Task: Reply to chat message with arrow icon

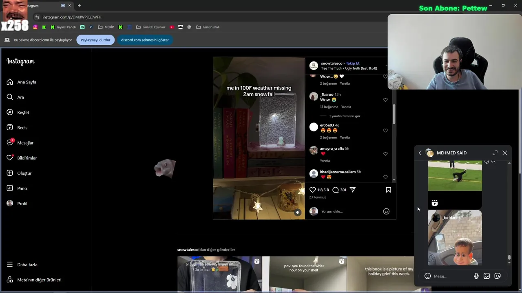Action: pos(493,162)
